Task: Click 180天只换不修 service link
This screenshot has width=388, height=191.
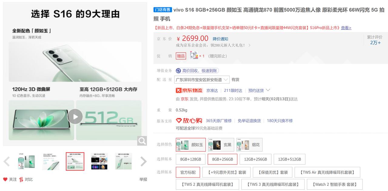Action: pos(280,121)
